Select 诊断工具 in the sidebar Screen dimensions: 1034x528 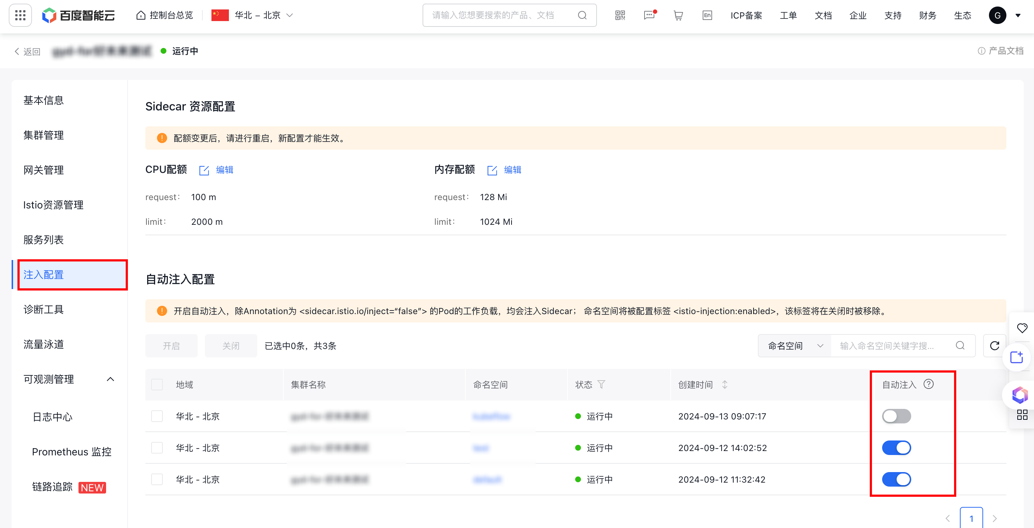coord(43,310)
